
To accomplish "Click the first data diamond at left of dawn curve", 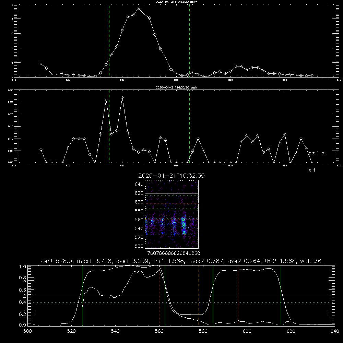I will 41,64.
